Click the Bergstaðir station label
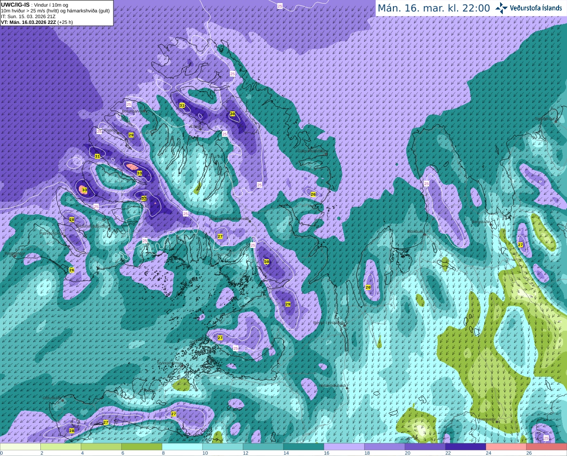567x456 pixels. (x=480, y=221)
